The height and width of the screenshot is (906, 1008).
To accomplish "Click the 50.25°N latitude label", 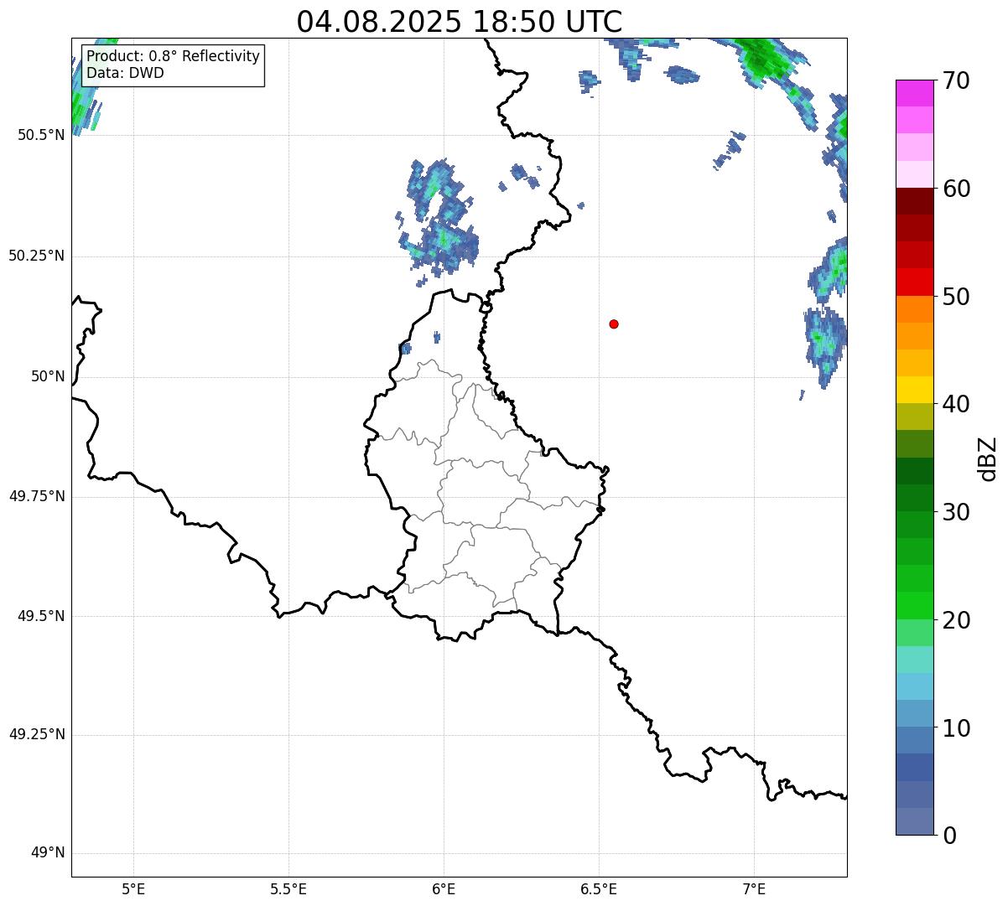I will pos(37,256).
